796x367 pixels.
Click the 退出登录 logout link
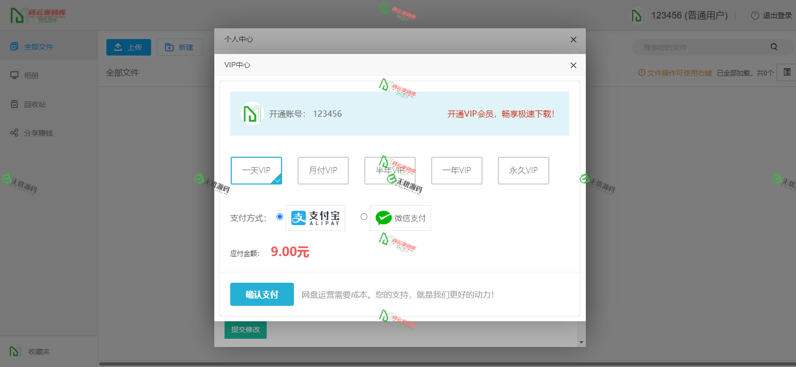(776, 15)
